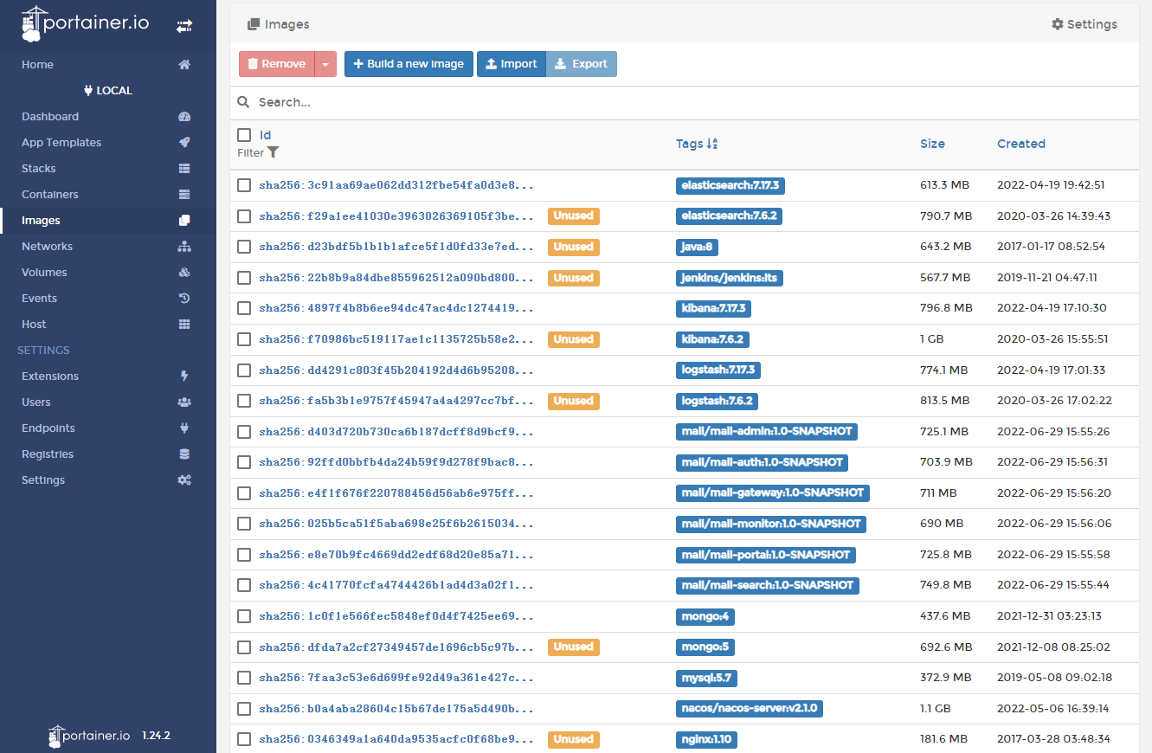Image resolution: width=1152 pixels, height=753 pixels.
Task: Click the App Templates rocket icon
Action: (x=184, y=143)
